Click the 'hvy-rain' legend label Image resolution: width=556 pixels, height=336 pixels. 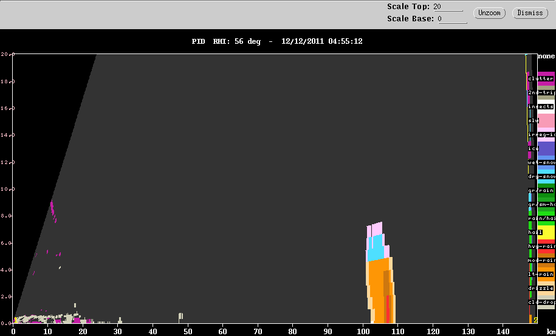pos(541,246)
